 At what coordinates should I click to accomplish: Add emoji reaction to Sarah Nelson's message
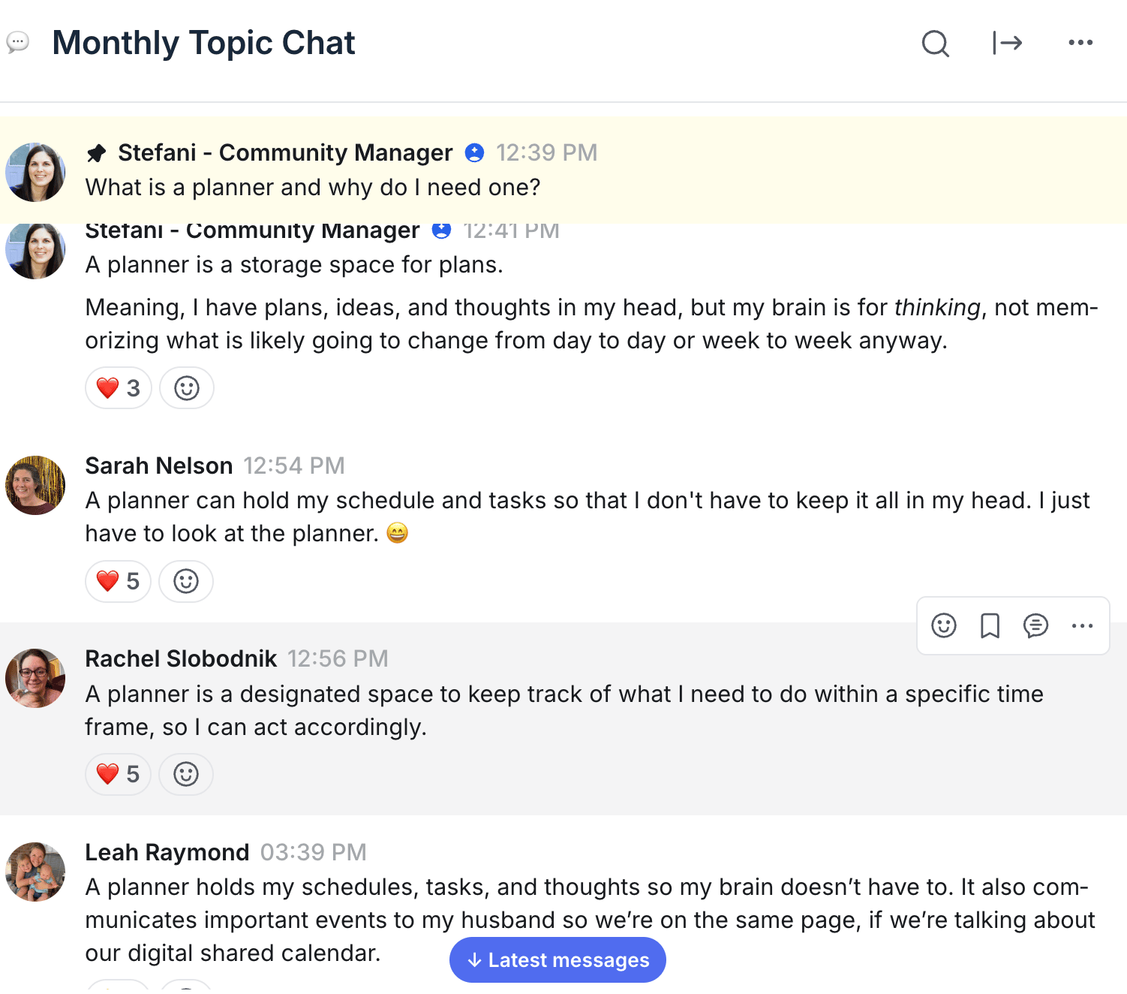coord(186,581)
